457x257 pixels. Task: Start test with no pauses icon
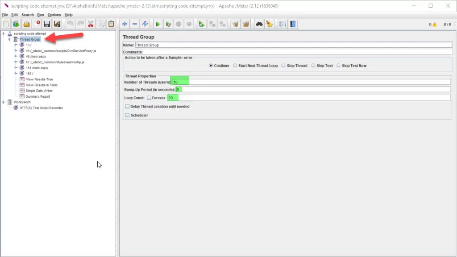coord(168,24)
